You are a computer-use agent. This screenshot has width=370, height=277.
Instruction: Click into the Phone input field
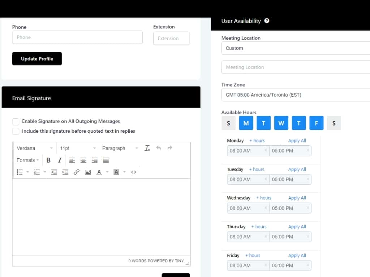tap(77, 38)
